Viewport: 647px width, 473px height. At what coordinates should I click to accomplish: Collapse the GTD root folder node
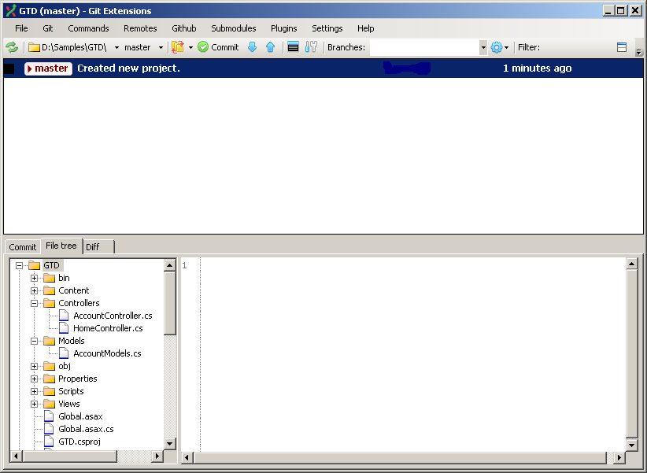point(19,265)
